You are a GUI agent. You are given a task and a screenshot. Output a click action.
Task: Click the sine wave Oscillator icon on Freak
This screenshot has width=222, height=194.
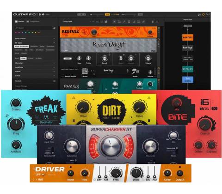point(46,117)
